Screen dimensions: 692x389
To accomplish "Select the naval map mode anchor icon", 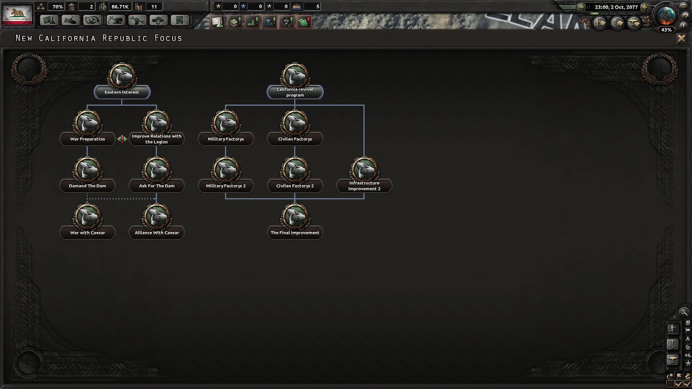I will coord(673,344).
